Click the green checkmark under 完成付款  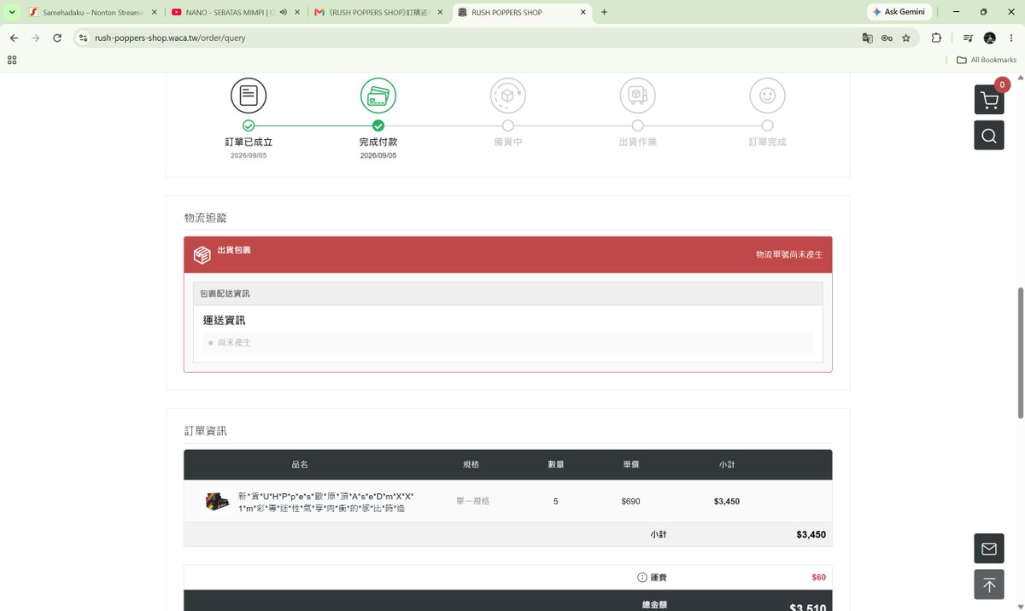(x=378, y=125)
